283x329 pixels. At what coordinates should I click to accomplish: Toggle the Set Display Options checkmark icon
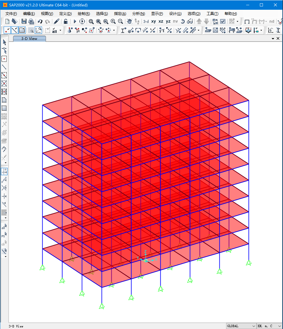click(x=223, y=21)
